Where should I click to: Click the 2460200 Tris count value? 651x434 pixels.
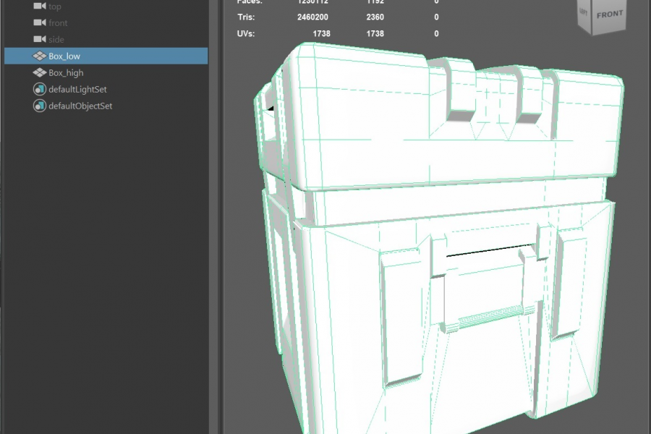(312, 17)
